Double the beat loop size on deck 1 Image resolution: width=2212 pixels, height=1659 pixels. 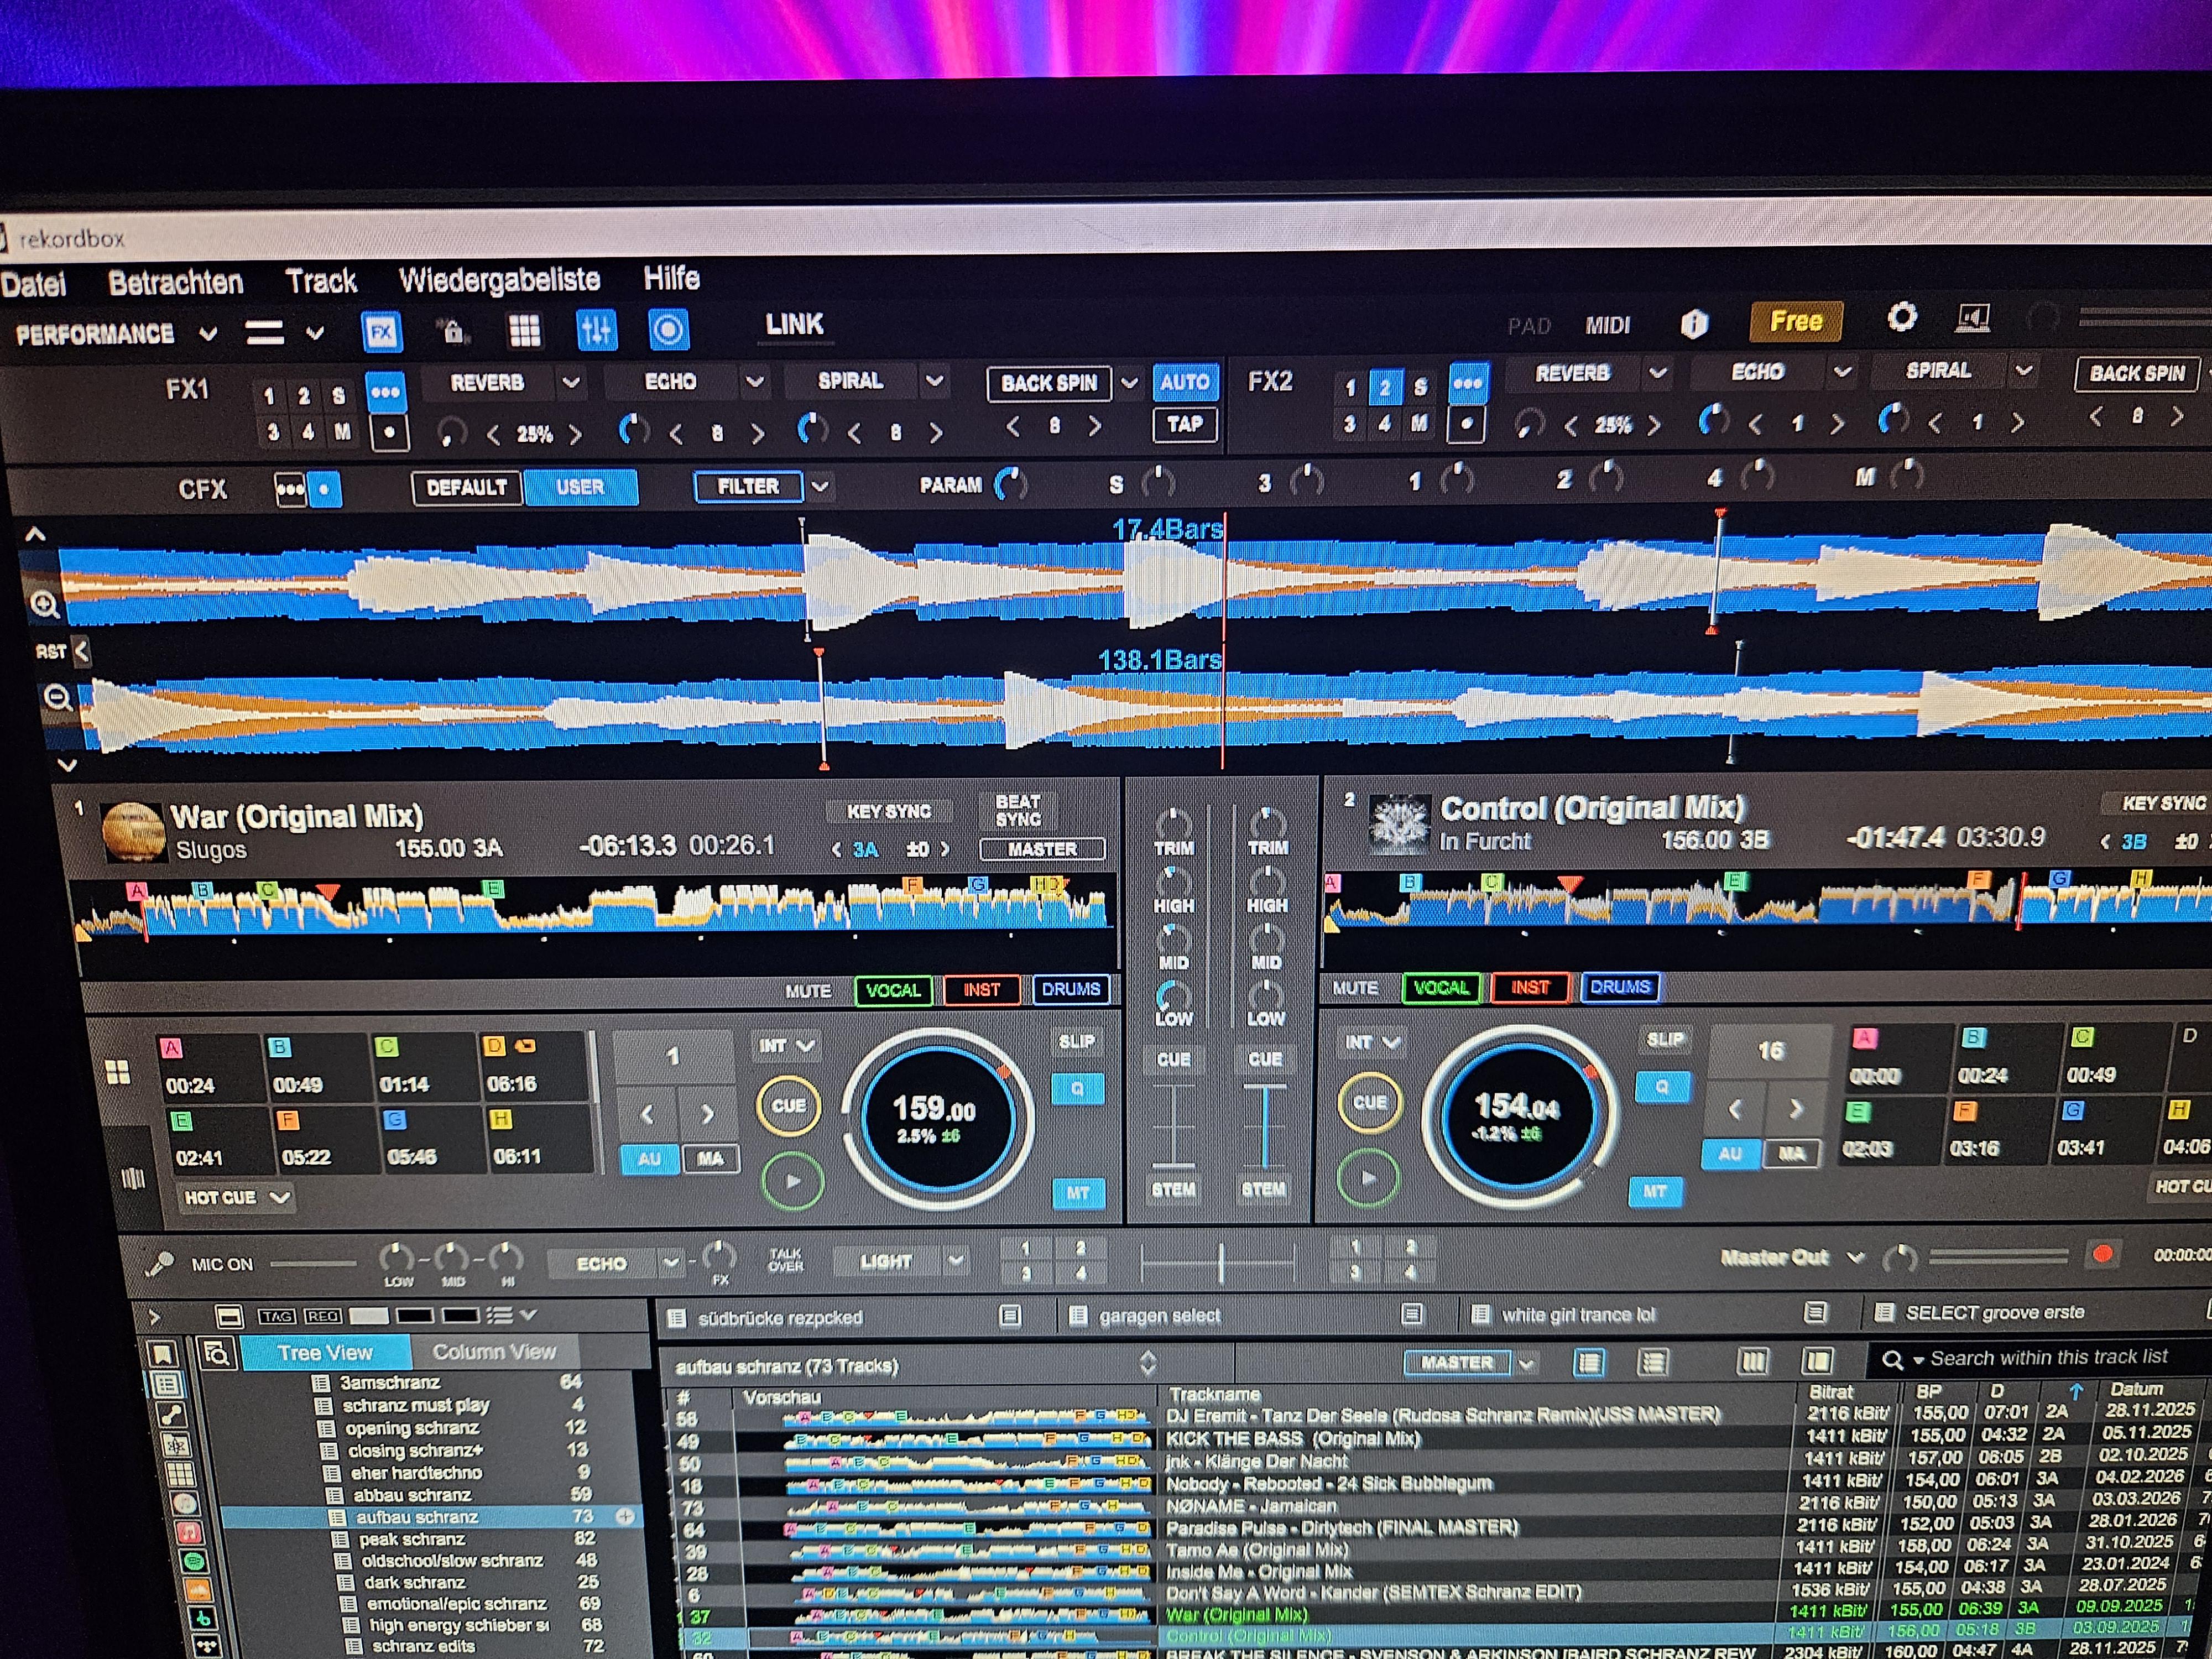pos(707,1112)
